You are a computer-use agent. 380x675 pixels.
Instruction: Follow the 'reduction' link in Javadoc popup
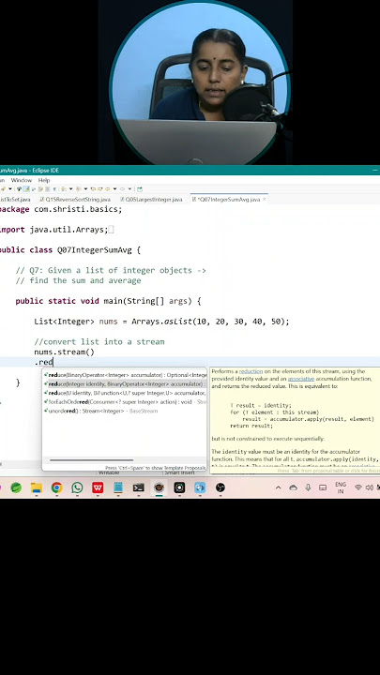tap(251, 371)
